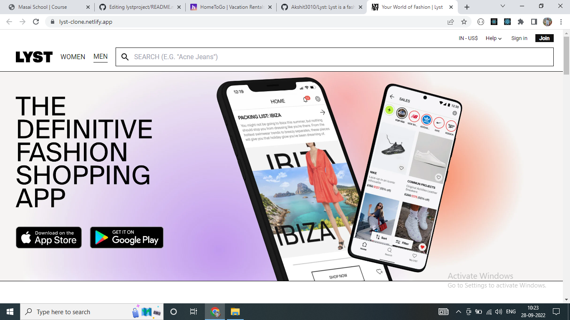
Task: Reload the page
Action: tap(36, 22)
